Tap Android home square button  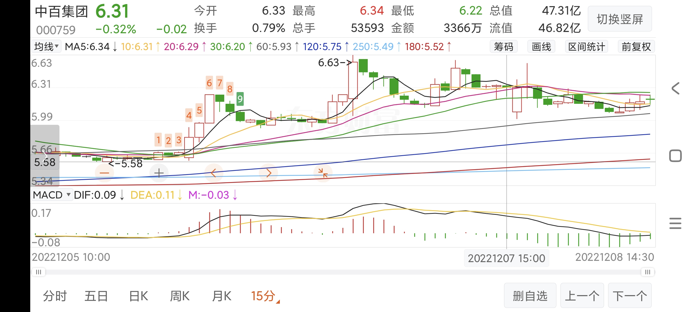(x=675, y=156)
